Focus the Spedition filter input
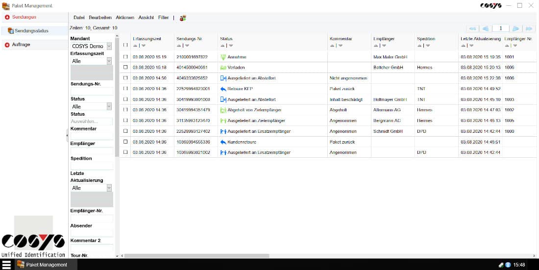The height and width of the screenshot is (270, 539). pyautogui.click(x=92, y=166)
